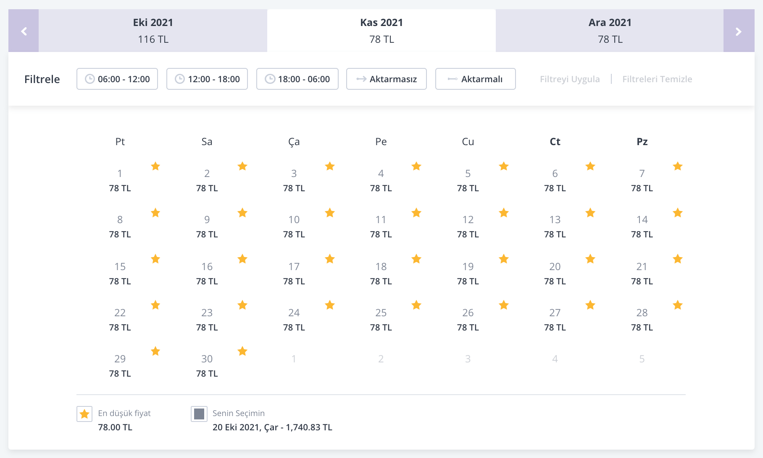This screenshot has width=763, height=458.
Task: Click the star icon on November 14
Action: pos(678,213)
